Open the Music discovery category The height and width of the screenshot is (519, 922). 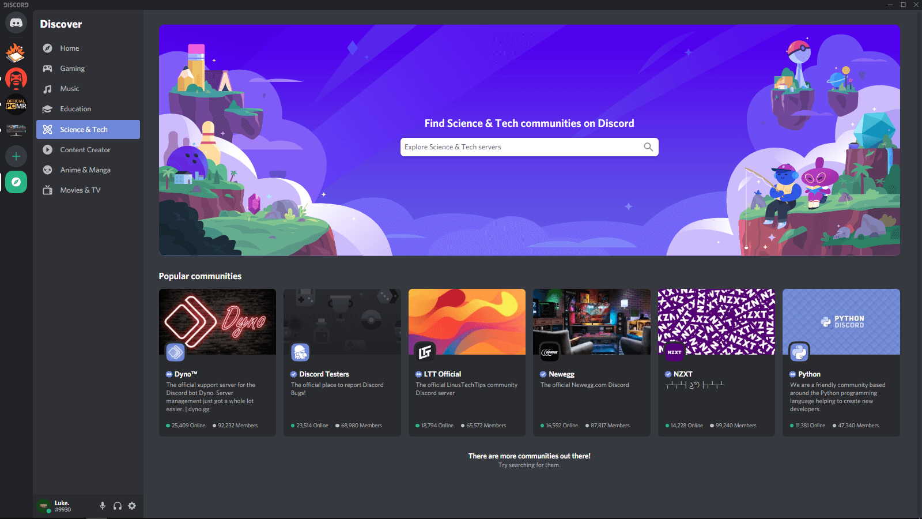click(70, 88)
